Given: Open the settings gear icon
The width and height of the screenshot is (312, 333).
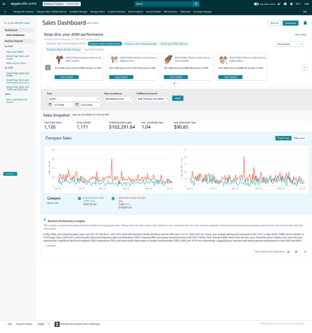Looking at the screenshot, I should (x=291, y=4).
